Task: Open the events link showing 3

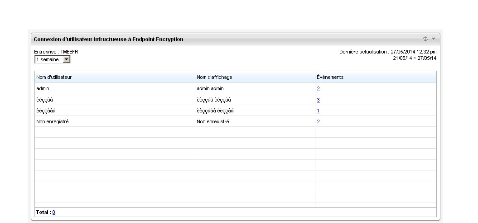Action: click(319, 100)
